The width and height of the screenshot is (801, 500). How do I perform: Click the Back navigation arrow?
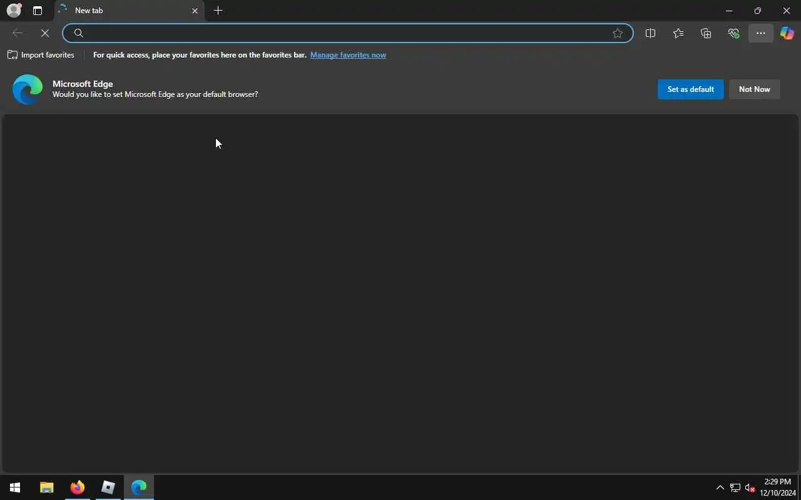pyautogui.click(x=18, y=33)
